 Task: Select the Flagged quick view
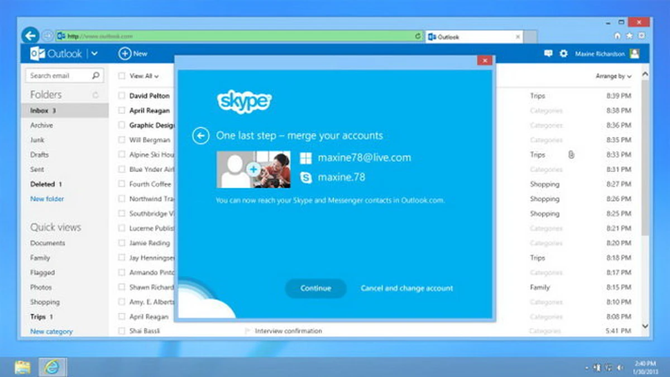[x=42, y=273]
